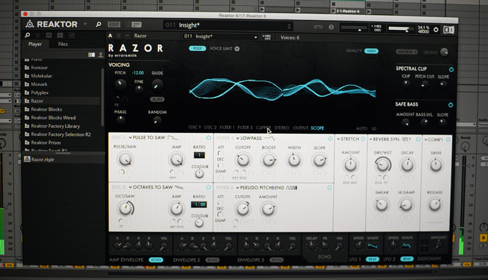The width and height of the screenshot is (488, 280).
Task: Open the Pulse to Saw oscillator type dropdown
Action: click(x=131, y=138)
